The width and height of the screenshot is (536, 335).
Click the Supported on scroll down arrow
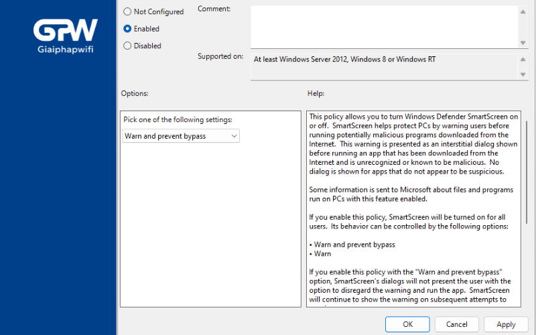(523, 74)
